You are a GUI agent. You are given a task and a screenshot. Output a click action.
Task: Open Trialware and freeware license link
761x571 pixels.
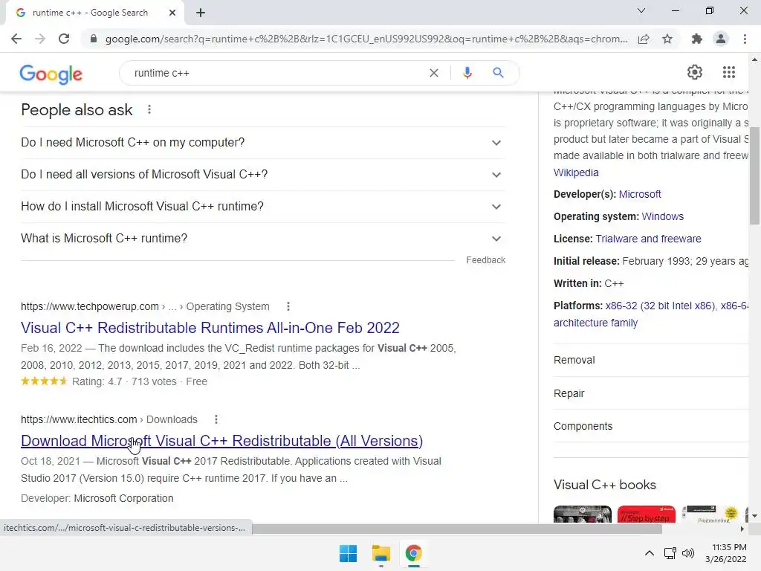click(x=648, y=239)
